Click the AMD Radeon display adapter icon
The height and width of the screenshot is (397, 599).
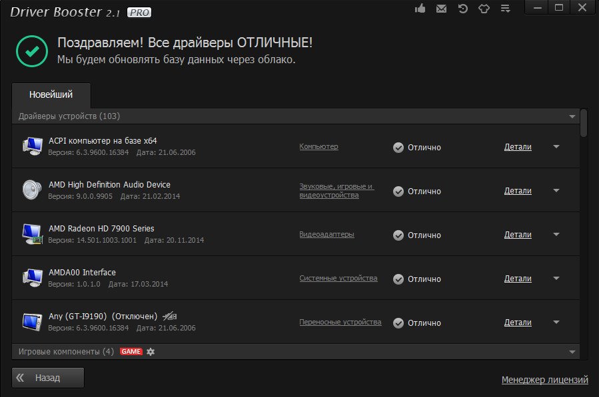click(32, 234)
